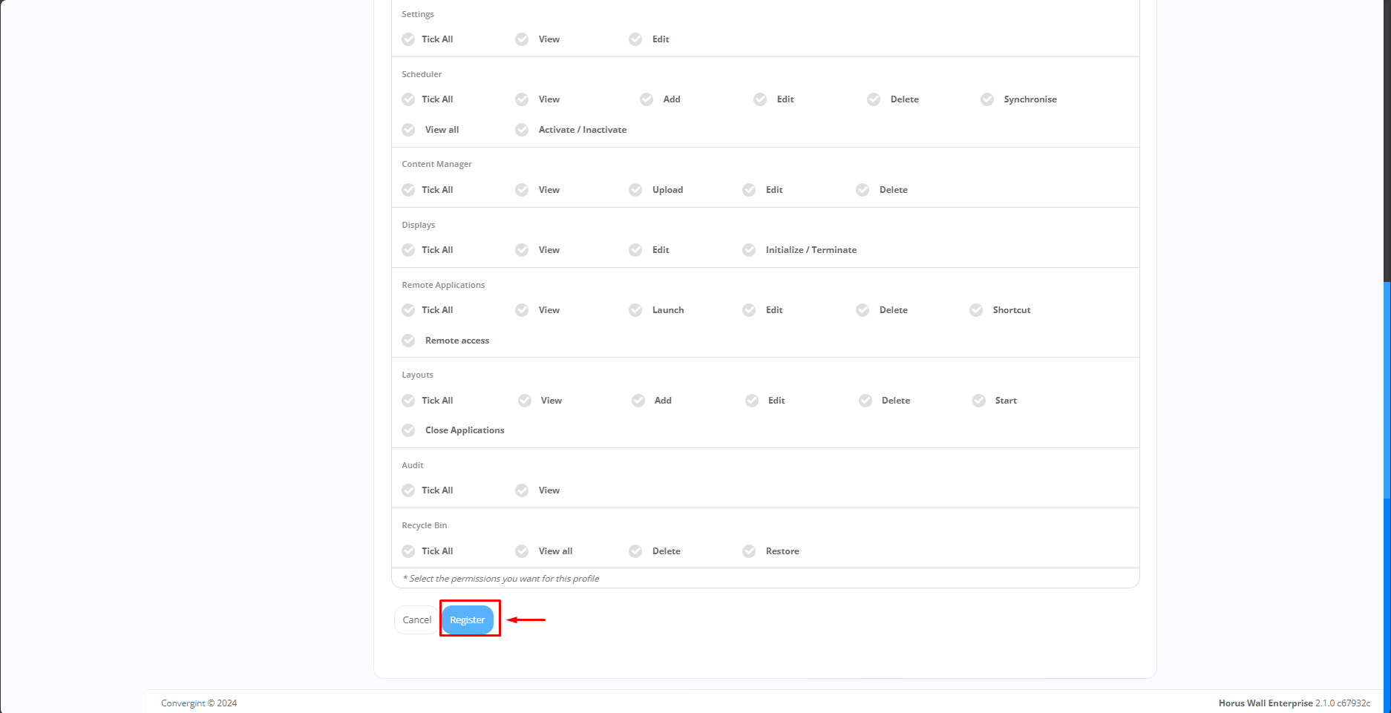Enable Synchronise permission for Scheduler
Viewport: 1391px width, 713px height.
point(987,99)
